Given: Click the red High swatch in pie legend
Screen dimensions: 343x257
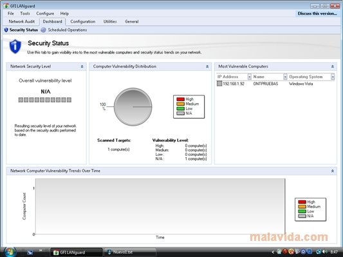Looking at the screenshot, I should point(180,99).
